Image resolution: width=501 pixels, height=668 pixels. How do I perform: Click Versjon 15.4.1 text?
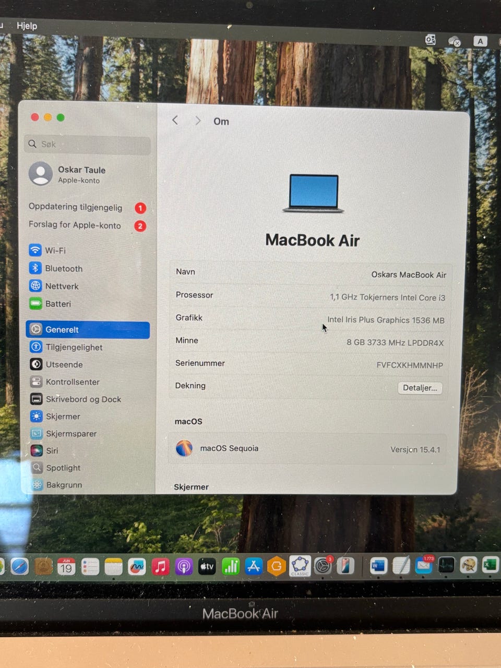point(415,449)
